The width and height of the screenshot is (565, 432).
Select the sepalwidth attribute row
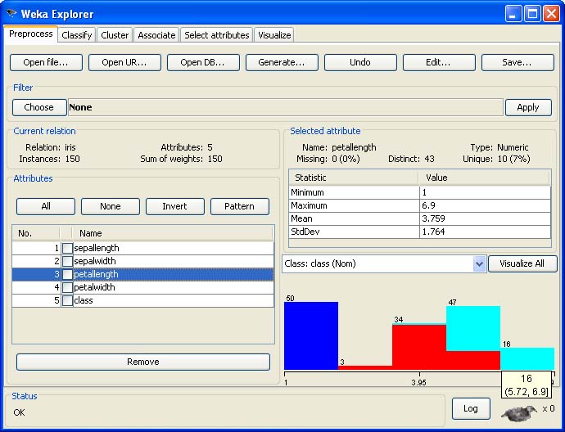[x=143, y=261]
